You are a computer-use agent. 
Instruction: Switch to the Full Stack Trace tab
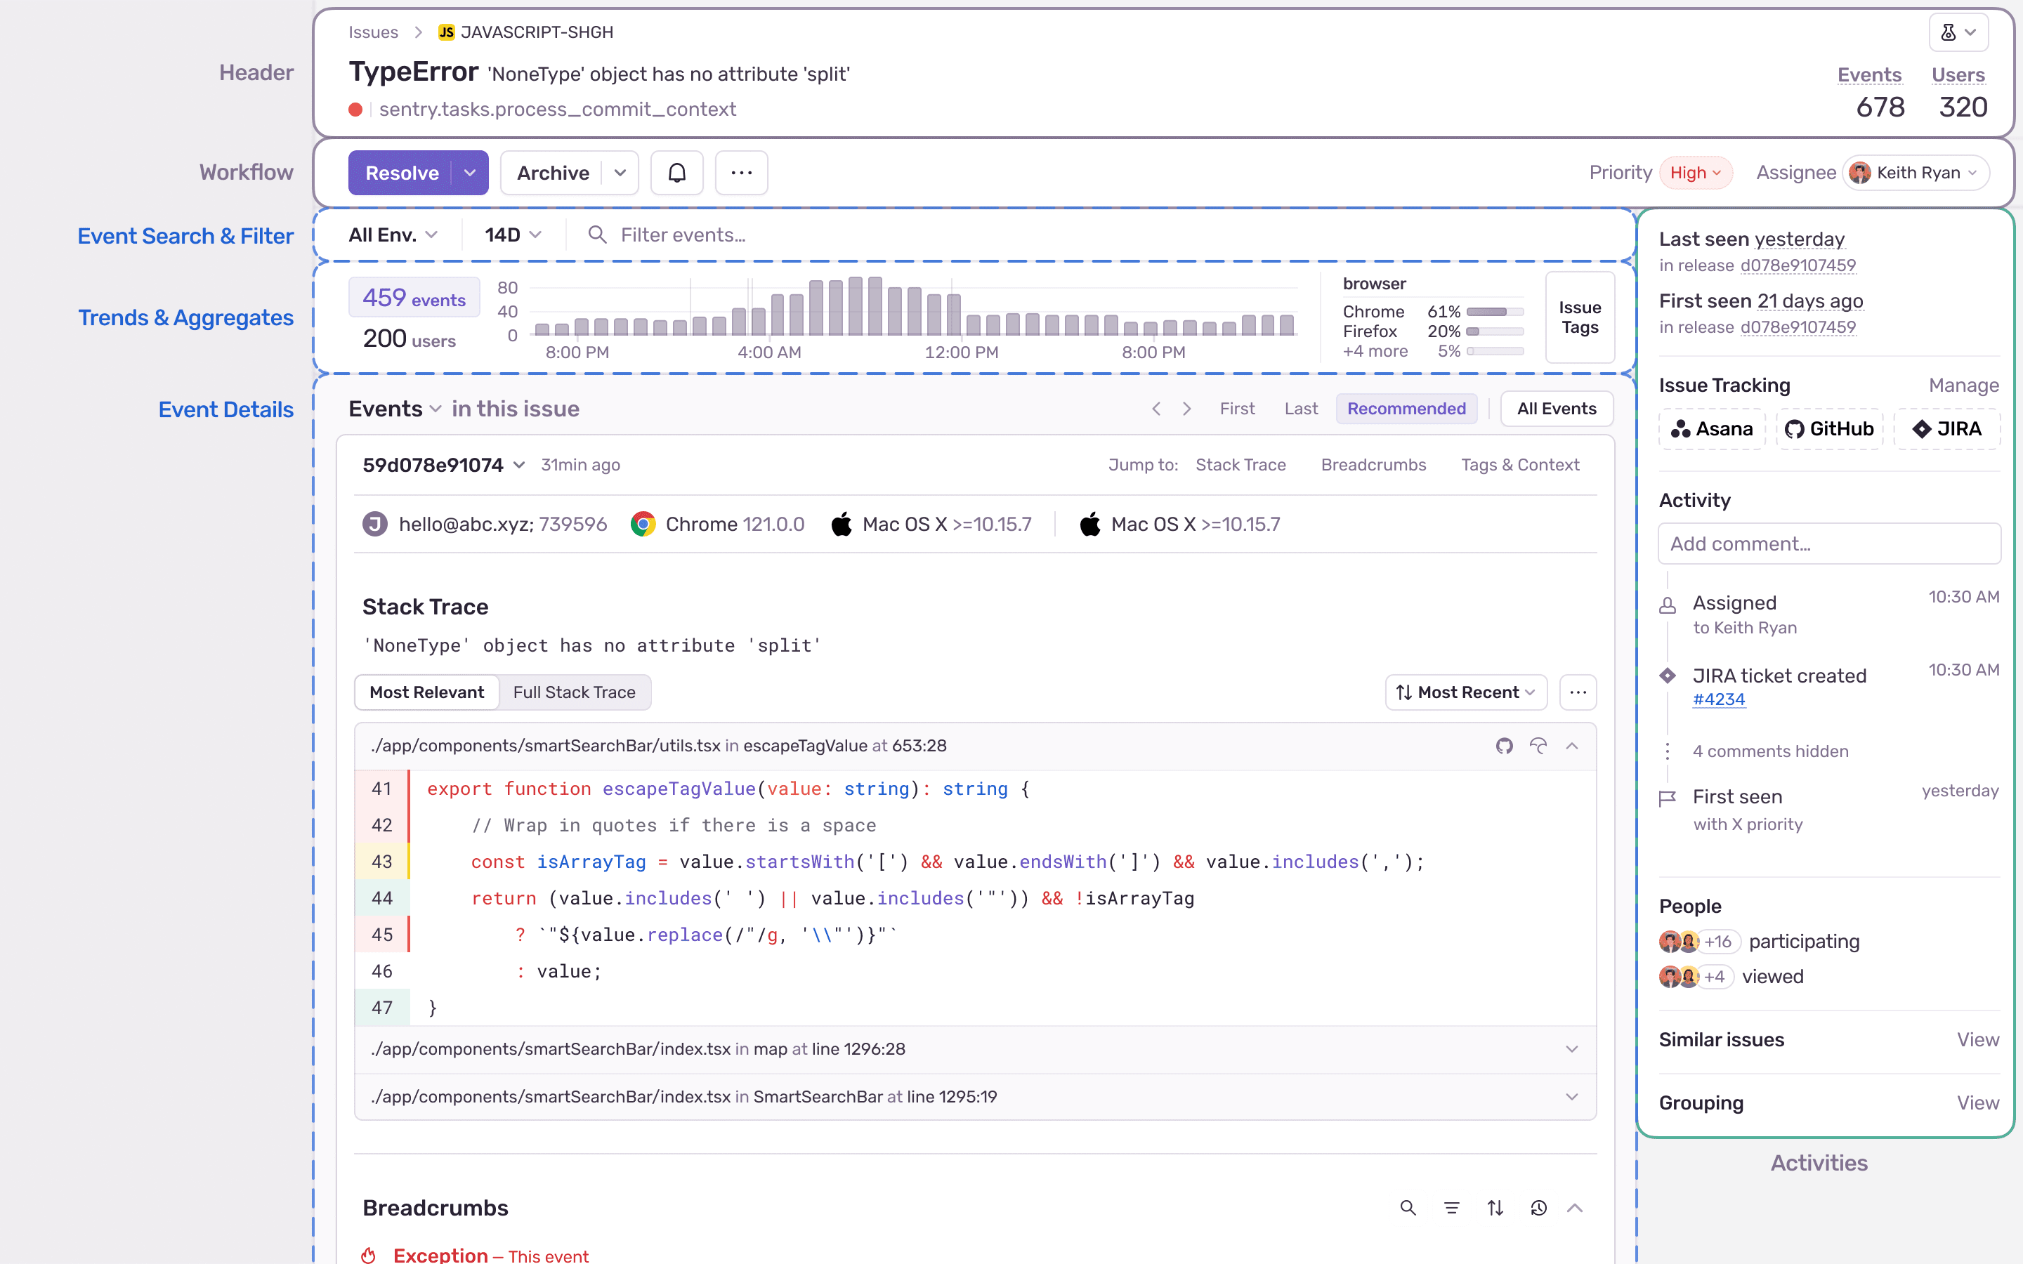tap(574, 692)
